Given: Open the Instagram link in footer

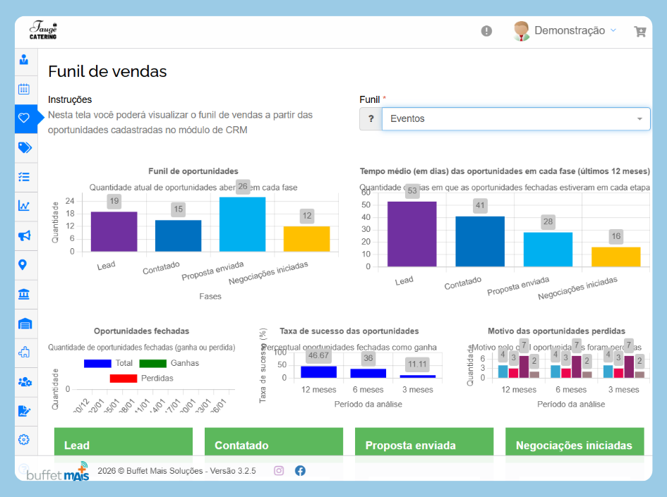Looking at the screenshot, I should 279,470.
